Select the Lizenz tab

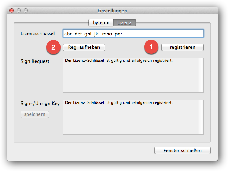[125, 22]
